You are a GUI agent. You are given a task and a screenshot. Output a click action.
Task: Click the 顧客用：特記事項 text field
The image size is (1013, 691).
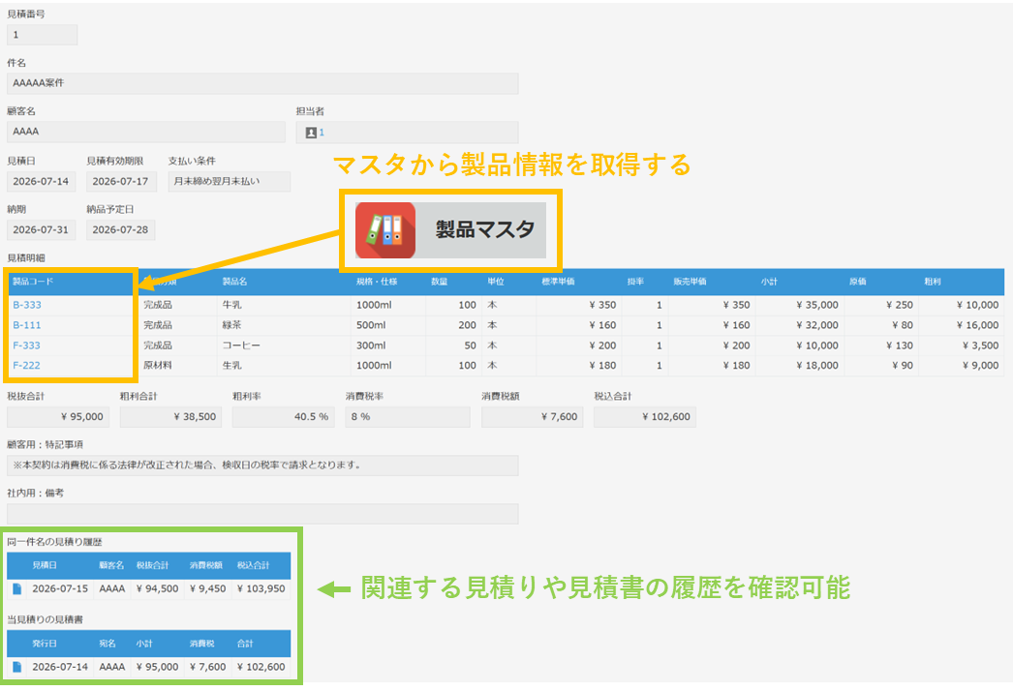[262, 466]
